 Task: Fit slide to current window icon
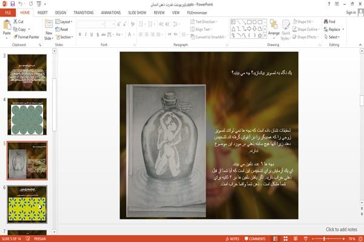pyautogui.click(x=360, y=239)
